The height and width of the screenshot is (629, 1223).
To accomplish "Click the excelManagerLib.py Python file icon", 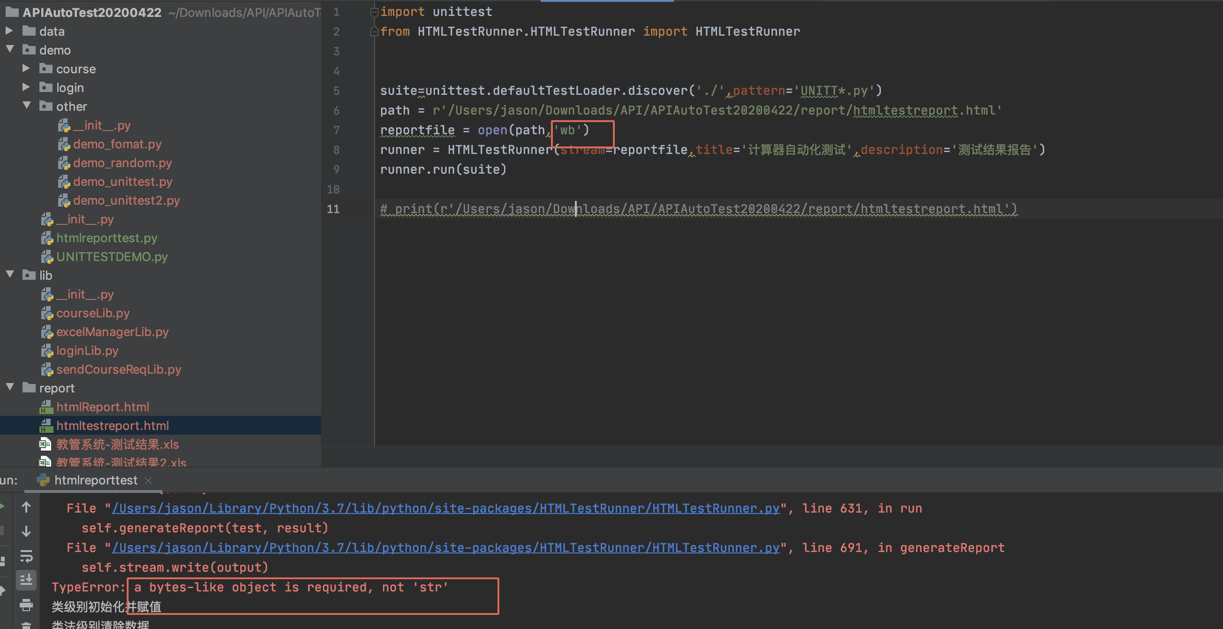I will coord(46,332).
